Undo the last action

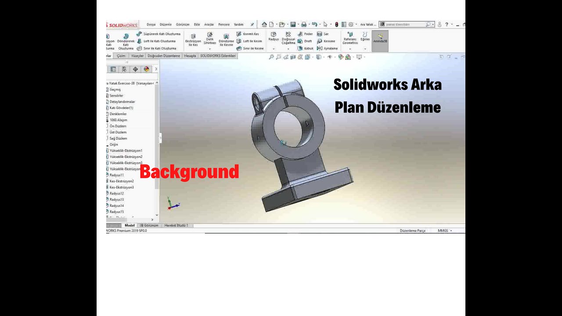[314, 25]
